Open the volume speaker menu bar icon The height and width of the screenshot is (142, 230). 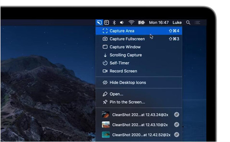pos(122,23)
